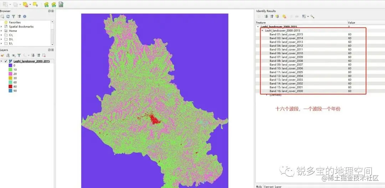Expand the E:\ drive node
Viewport: 385px width, 188px height.
click(1, 43)
